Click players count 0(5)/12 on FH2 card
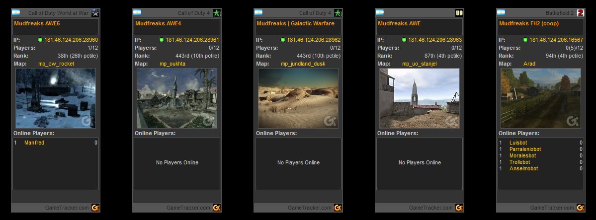The height and width of the screenshot is (220, 596). pos(574,48)
